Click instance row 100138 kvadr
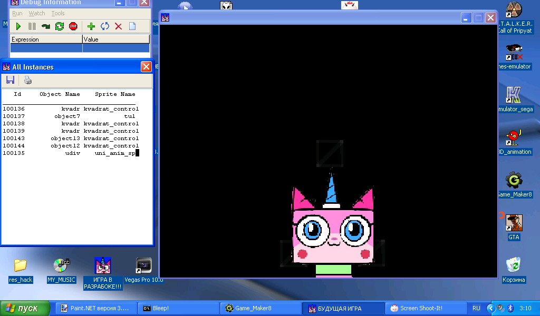This screenshot has width=540, height=316. [71, 123]
